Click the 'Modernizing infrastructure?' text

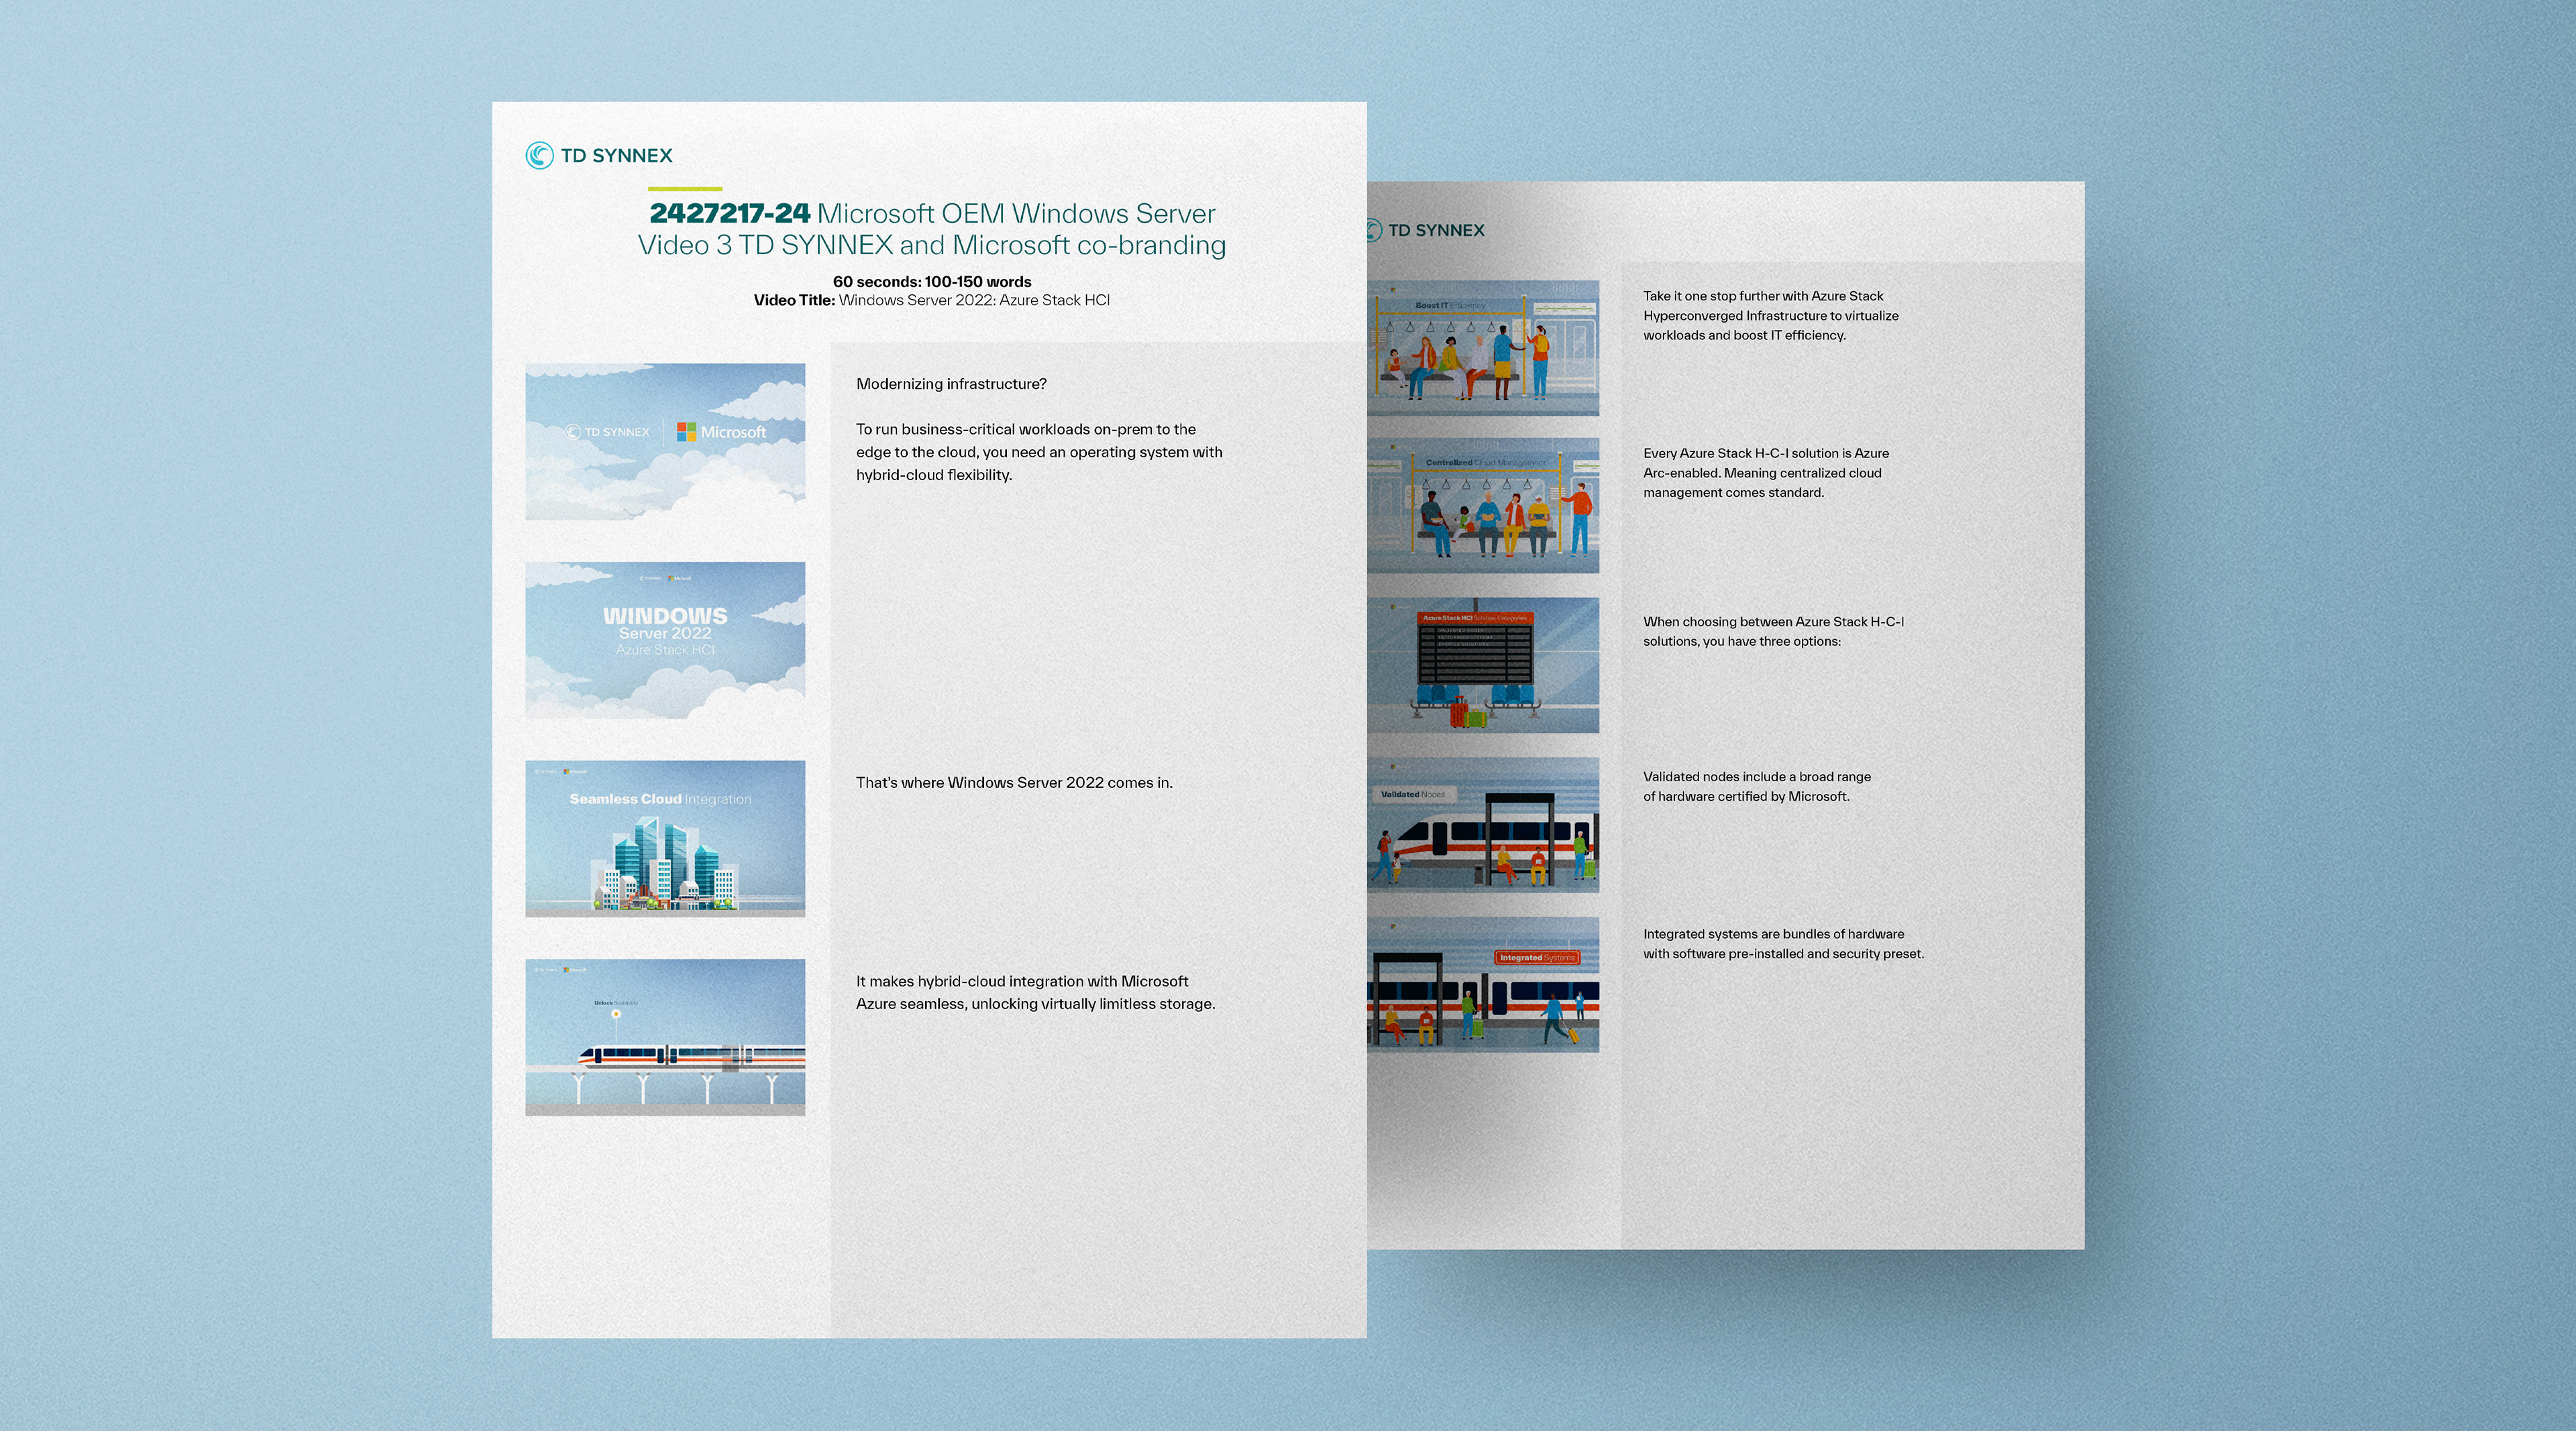pos(951,384)
